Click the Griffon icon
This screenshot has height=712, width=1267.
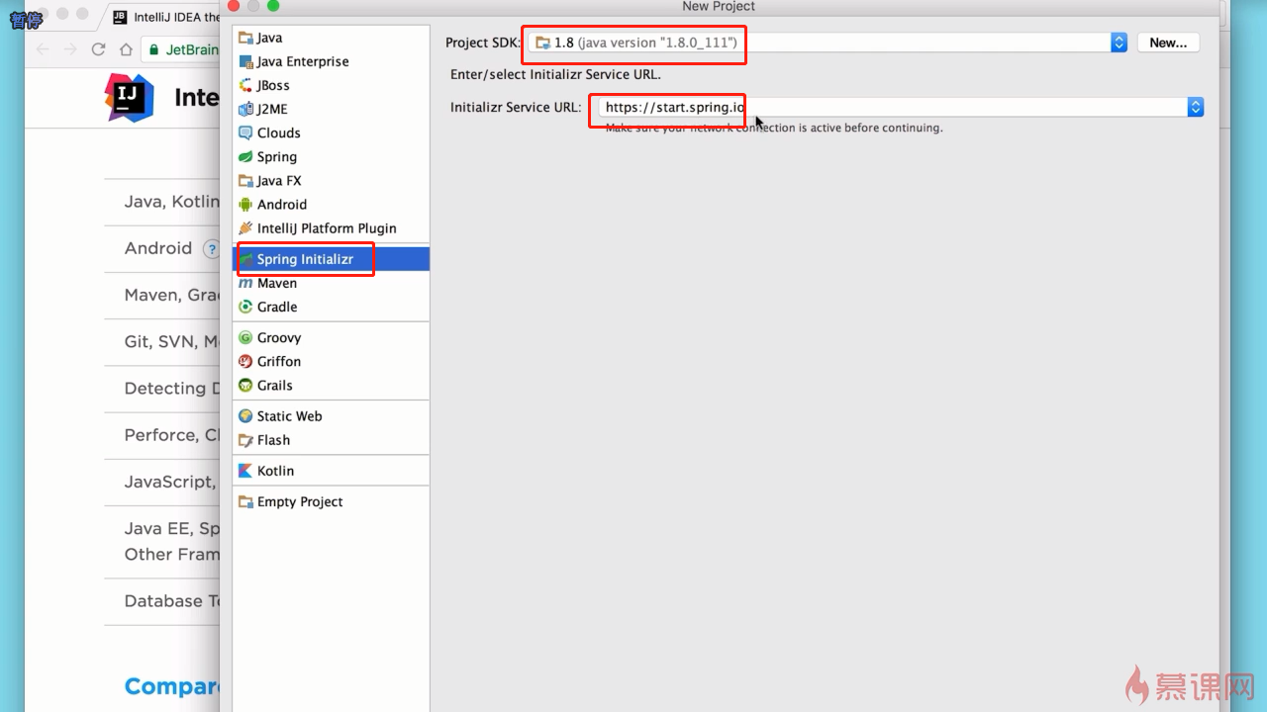(x=246, y=361)
